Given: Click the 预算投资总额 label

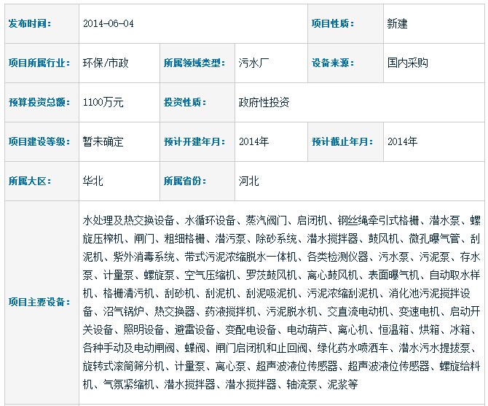Looking at the screenshot, I should tap(39, 102).
